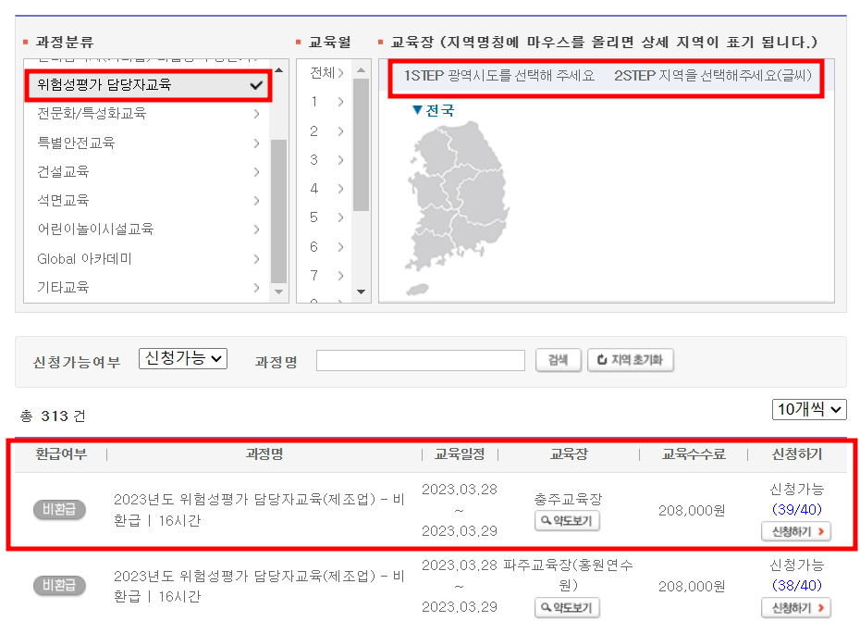Click 신청하기 for the 충주교육장 course
Screen dimensions: 860x621
(795, 531)
